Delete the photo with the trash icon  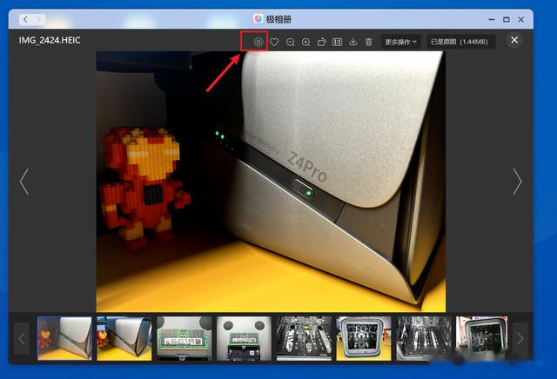point(369,42)
